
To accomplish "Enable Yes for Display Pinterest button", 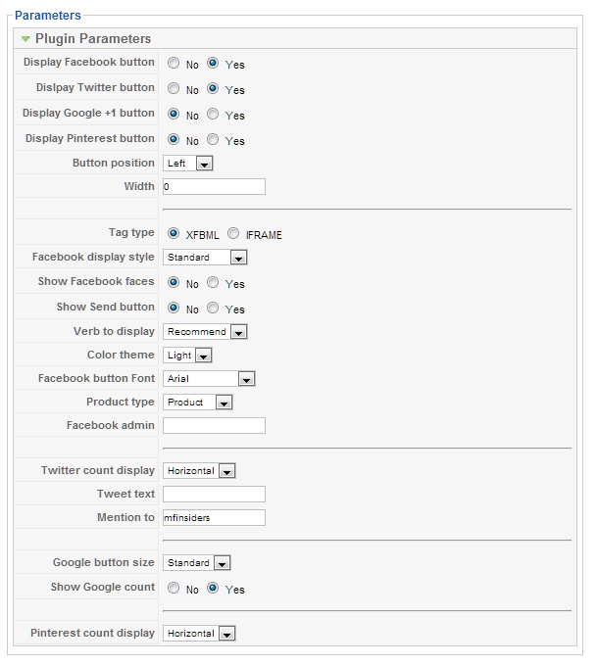I will 213,140.
